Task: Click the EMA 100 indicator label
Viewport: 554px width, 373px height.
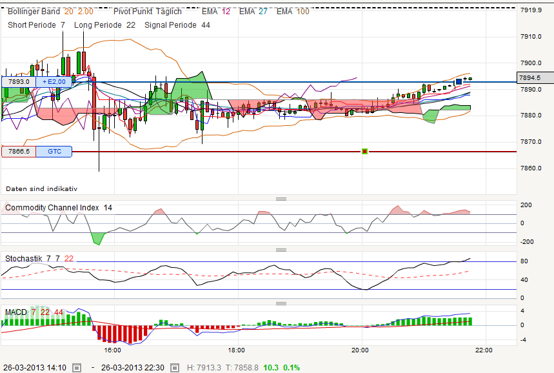Action: click(293, 12)
